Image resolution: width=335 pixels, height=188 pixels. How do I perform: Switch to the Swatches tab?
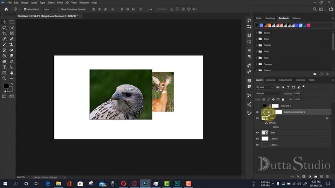(270, 18)
